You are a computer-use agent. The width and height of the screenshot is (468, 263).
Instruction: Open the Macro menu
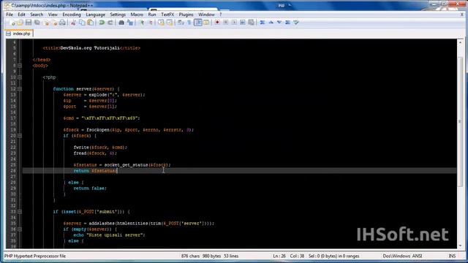137,15
